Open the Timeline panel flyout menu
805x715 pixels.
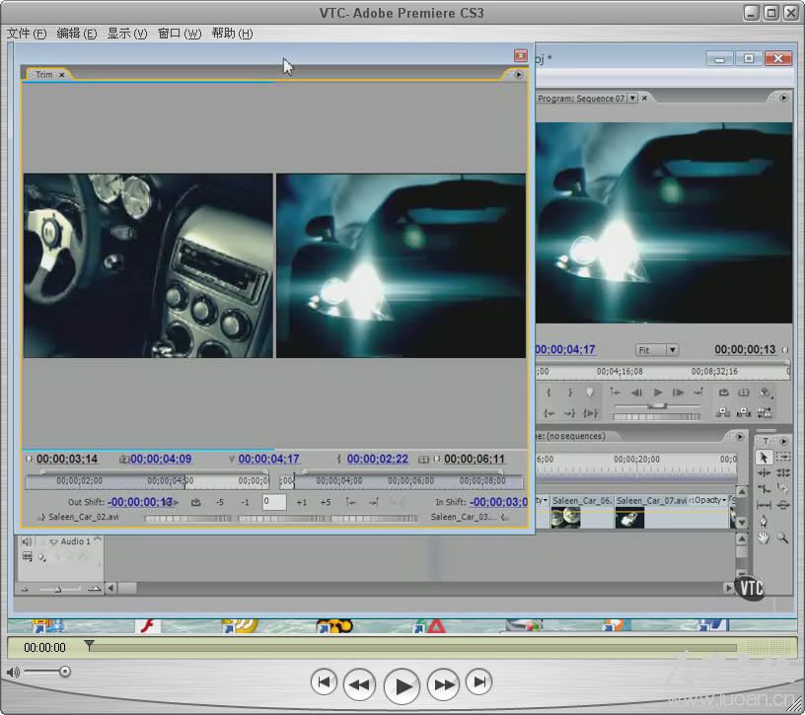(x=740, y=436)
